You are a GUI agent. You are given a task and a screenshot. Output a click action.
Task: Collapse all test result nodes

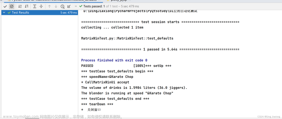pyautogui.click(x=41, y=6)
